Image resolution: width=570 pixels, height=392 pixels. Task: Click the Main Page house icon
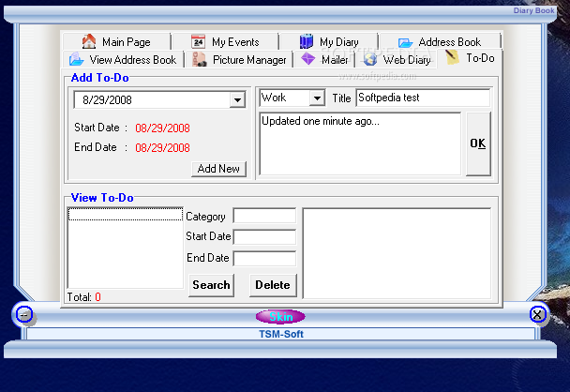coord(89,41)
